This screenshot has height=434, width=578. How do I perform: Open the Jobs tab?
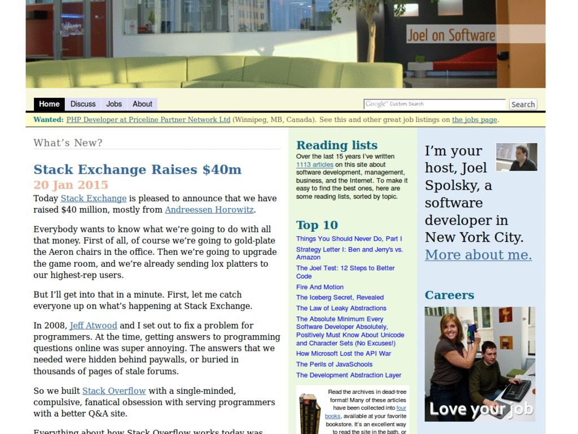[x=114, y=104]
